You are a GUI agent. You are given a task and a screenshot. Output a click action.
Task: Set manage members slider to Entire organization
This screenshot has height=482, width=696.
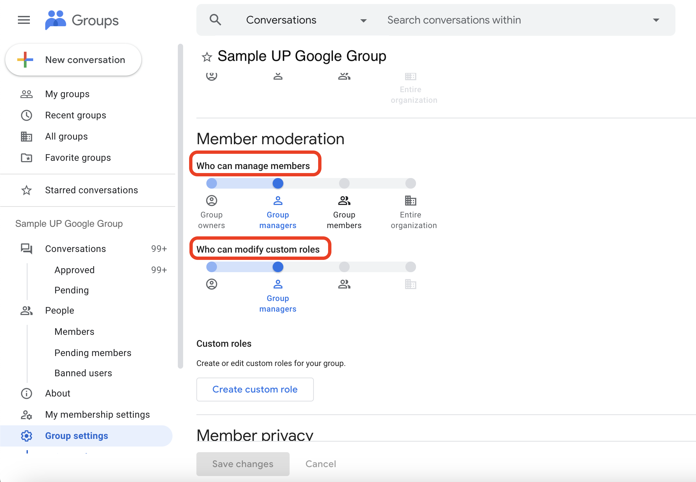[x=411, y=183]
